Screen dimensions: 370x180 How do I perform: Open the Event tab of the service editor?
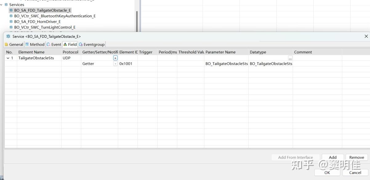pyautogui.click(x=49, y=44)
